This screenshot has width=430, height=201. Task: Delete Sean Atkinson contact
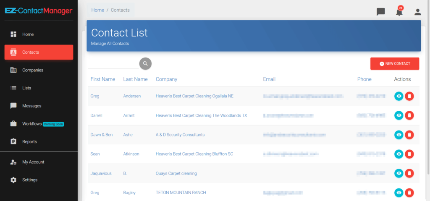coord(409,154)
